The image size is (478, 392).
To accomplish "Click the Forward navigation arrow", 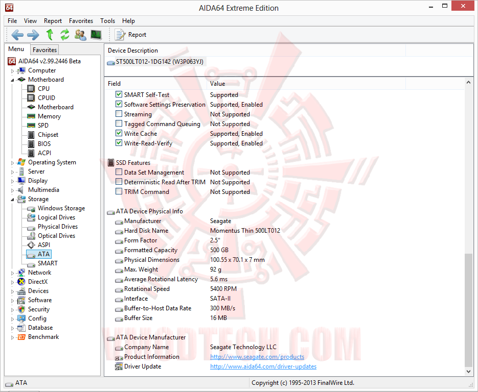I will pyautogui.click(x=33, y=35).
